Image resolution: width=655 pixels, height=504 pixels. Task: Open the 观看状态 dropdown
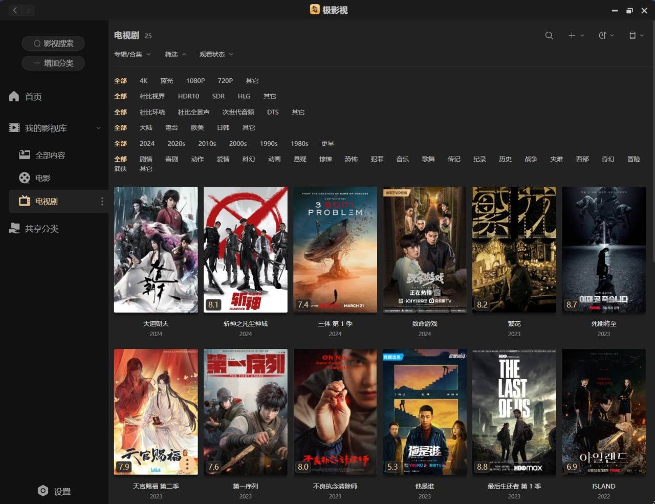pyautogui.click(x=216, y=54)
